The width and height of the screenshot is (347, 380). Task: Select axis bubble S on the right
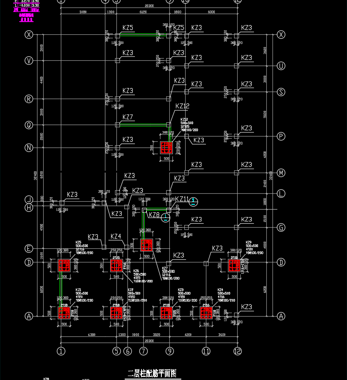coord(281,92)
